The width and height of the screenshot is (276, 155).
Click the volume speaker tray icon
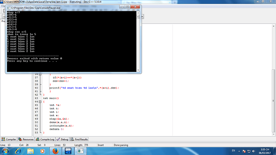coord(254,151)
